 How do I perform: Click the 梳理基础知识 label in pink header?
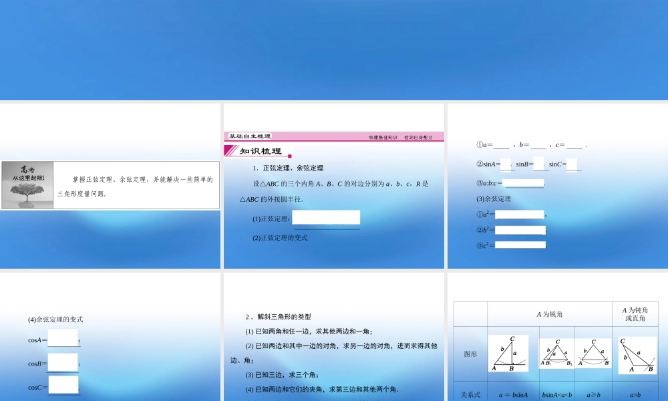click(383, 137)
